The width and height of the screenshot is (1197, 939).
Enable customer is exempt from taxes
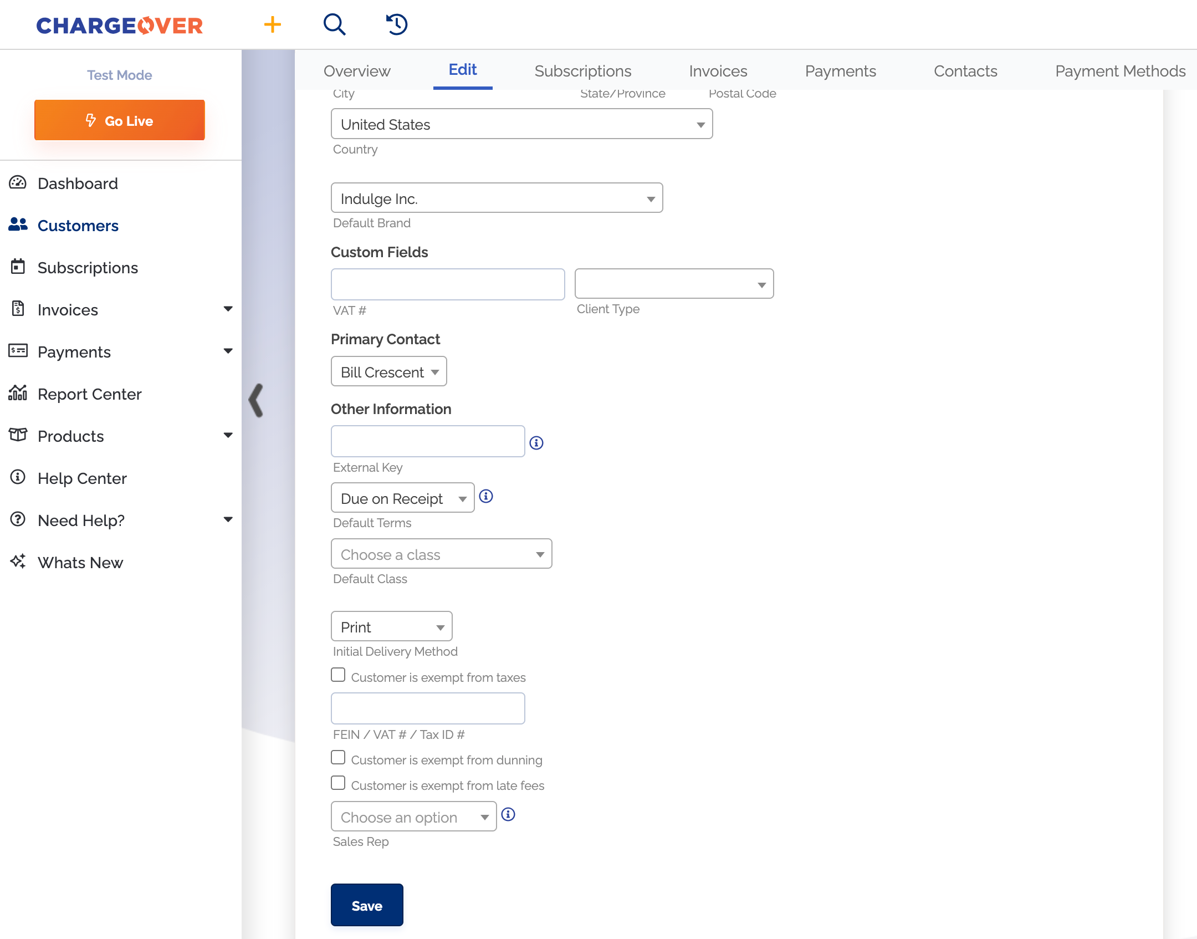[338, 675]
